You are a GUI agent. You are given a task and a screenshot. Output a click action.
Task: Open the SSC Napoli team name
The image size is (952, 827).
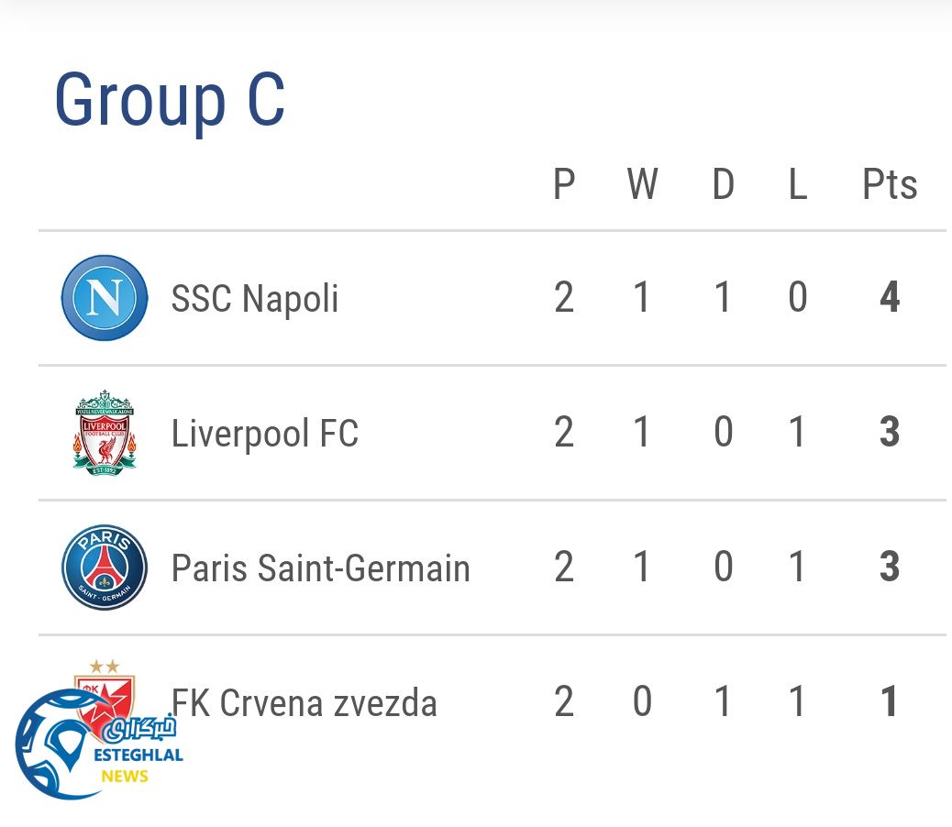tap(255, 299)
